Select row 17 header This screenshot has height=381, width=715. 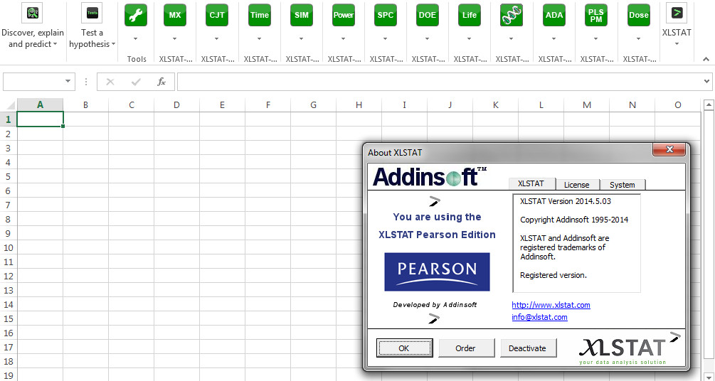click(7, 347)
